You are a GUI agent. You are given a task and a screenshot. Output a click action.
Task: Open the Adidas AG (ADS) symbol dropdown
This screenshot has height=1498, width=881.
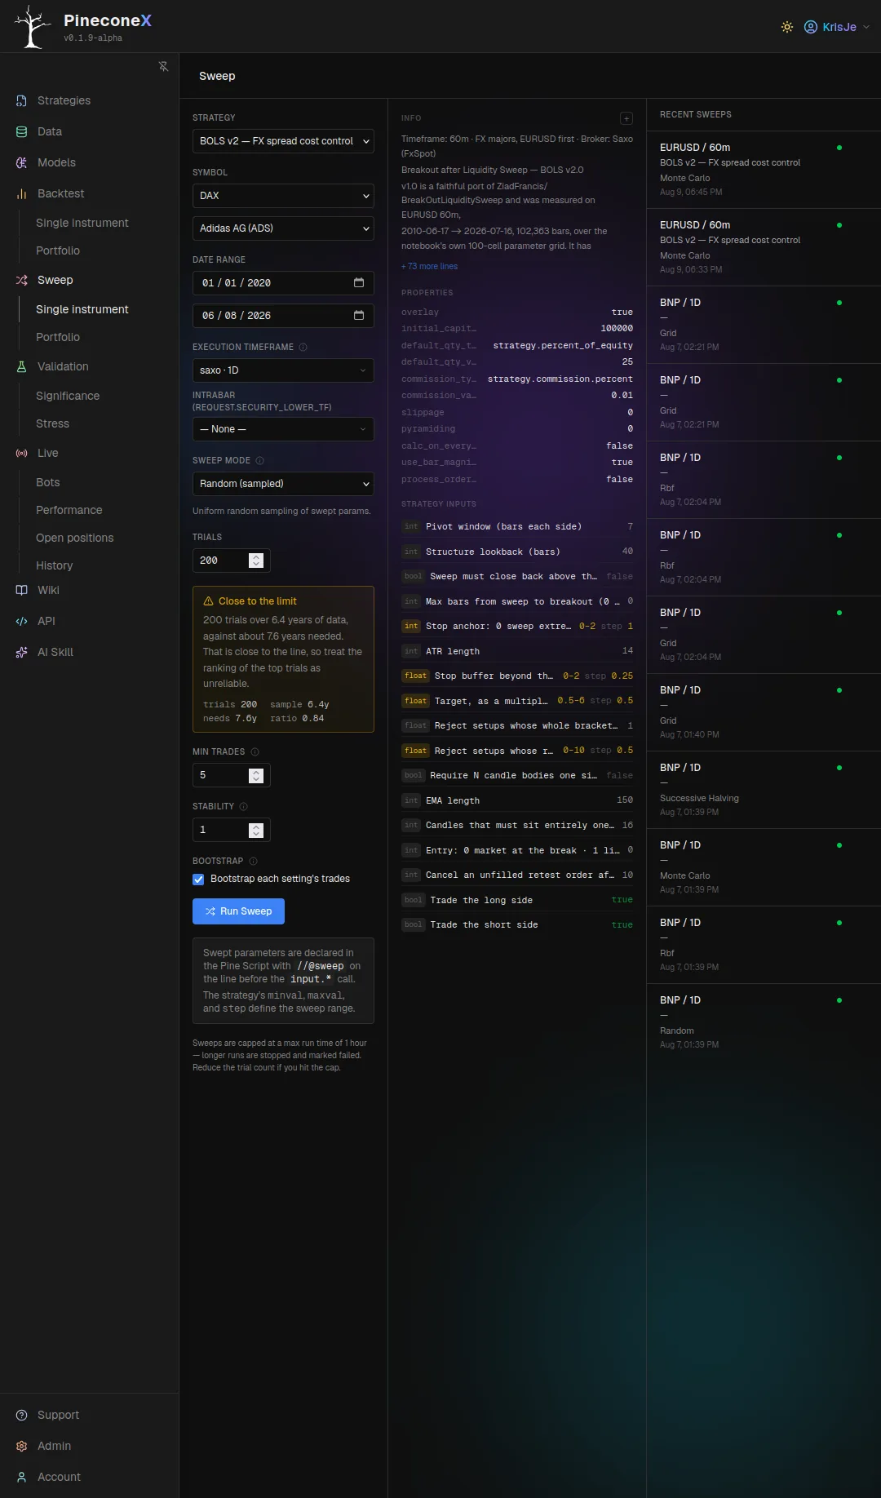click(283, 228)
